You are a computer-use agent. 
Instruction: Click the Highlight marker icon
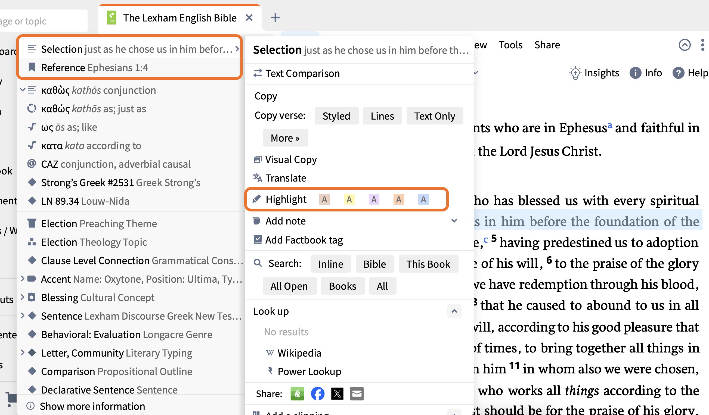click(x=256, y=199)
